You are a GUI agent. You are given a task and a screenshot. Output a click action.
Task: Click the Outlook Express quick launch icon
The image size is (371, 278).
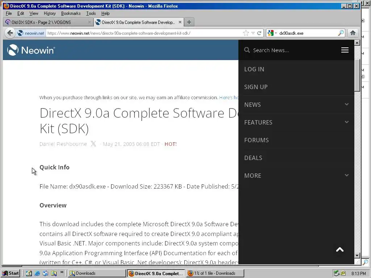coord(45,273)
